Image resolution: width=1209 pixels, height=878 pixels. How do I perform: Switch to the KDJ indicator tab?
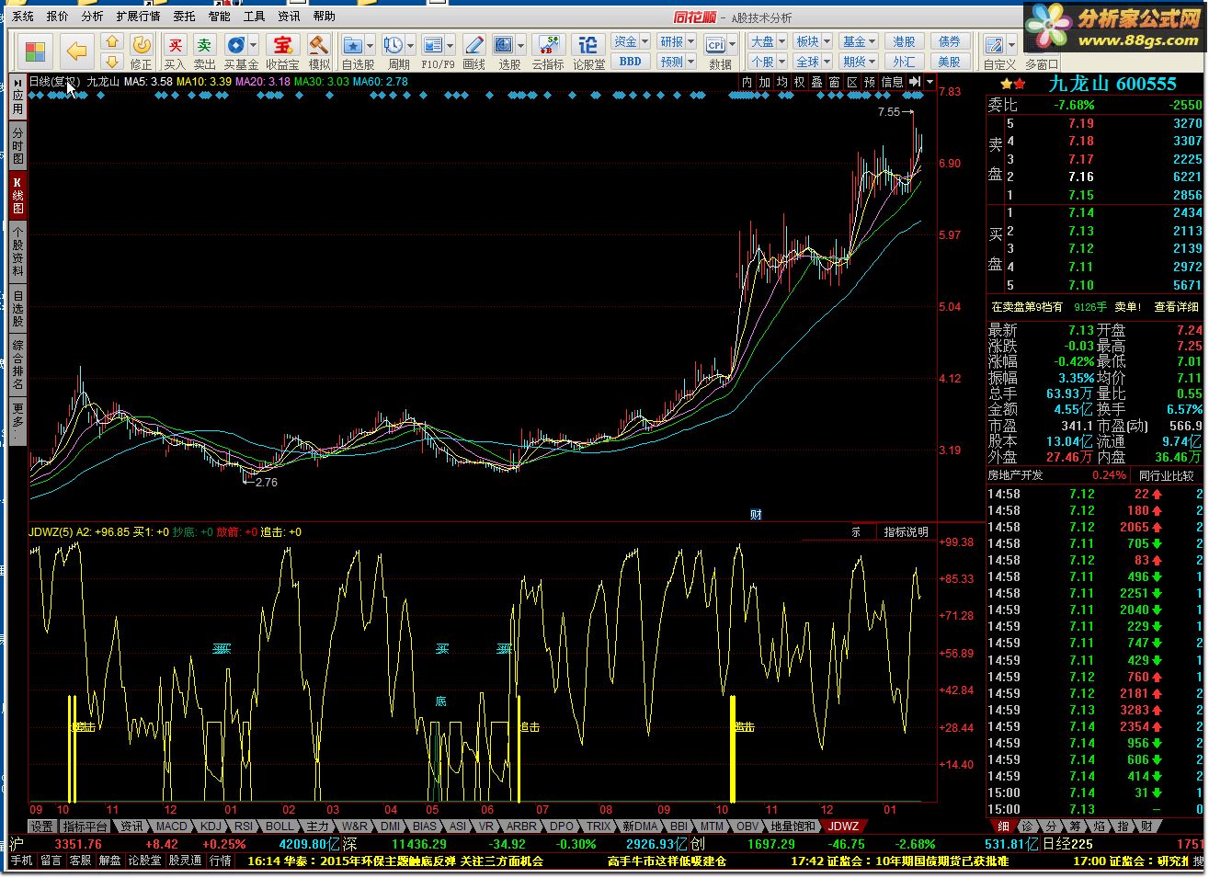coord(211,827)
